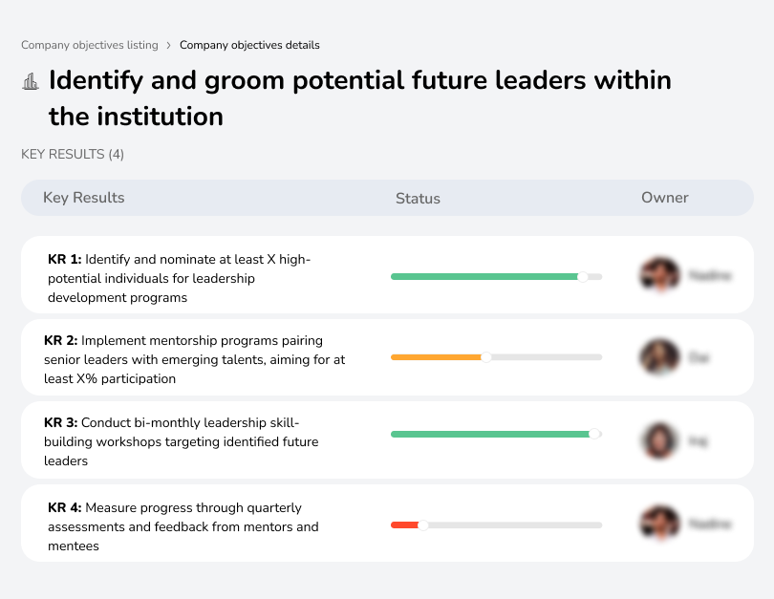Click the Owner column header
774x599 pixels.
pos(665,198)
